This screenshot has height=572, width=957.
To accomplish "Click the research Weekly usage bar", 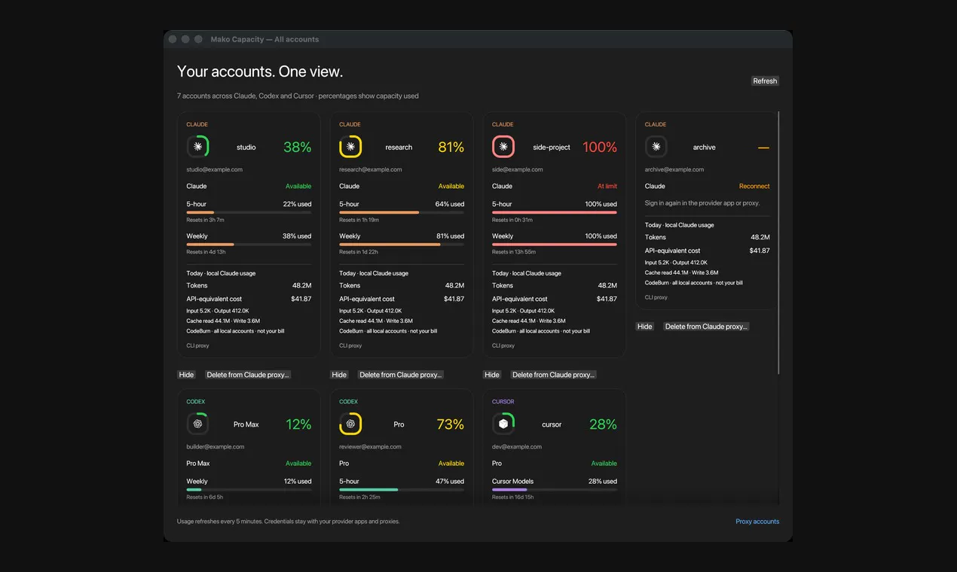I will [402, 245].
